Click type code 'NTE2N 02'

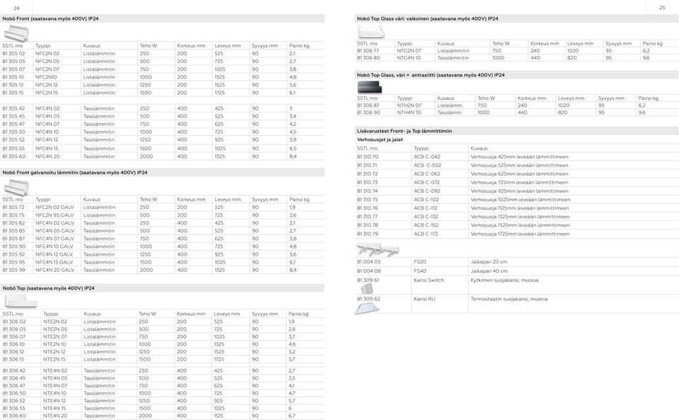point(55,322)
